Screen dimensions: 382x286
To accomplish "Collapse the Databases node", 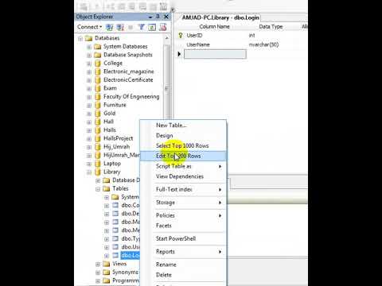I will (x=80, y=39).
